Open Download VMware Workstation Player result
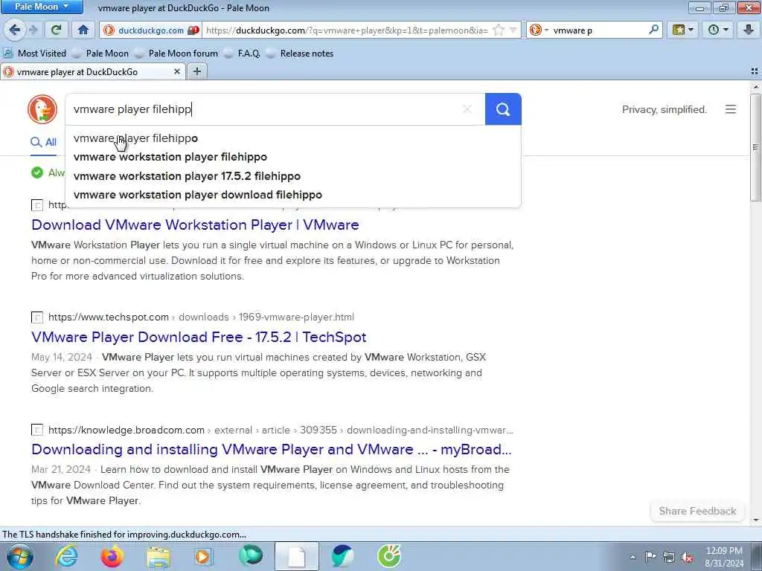Screen dimensions: 762x571 pyautogui.click(x=195, y=225)
